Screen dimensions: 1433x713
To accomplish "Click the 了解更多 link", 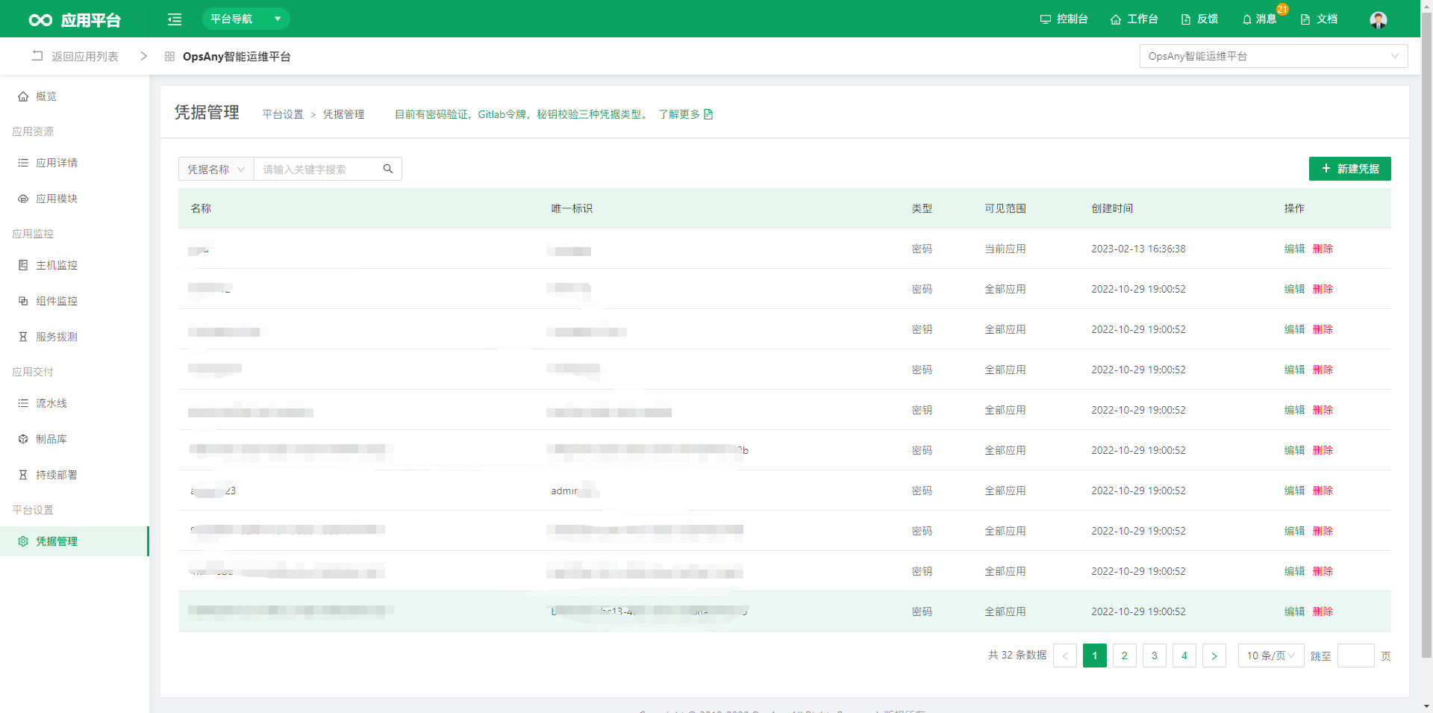I will (x=679, y=114).
